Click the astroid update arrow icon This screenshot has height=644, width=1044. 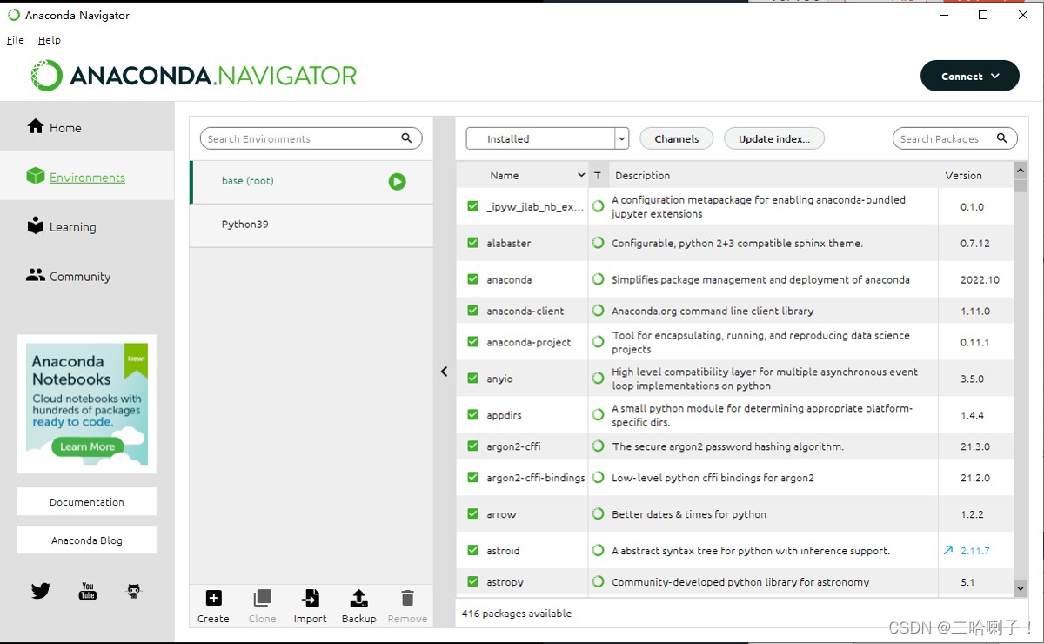(948, 551)
